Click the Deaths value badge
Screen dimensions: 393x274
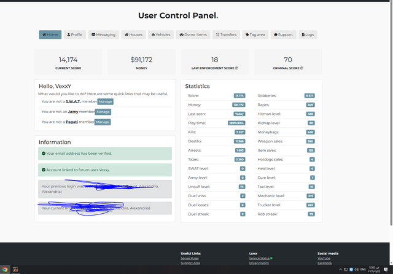[239, 141]
